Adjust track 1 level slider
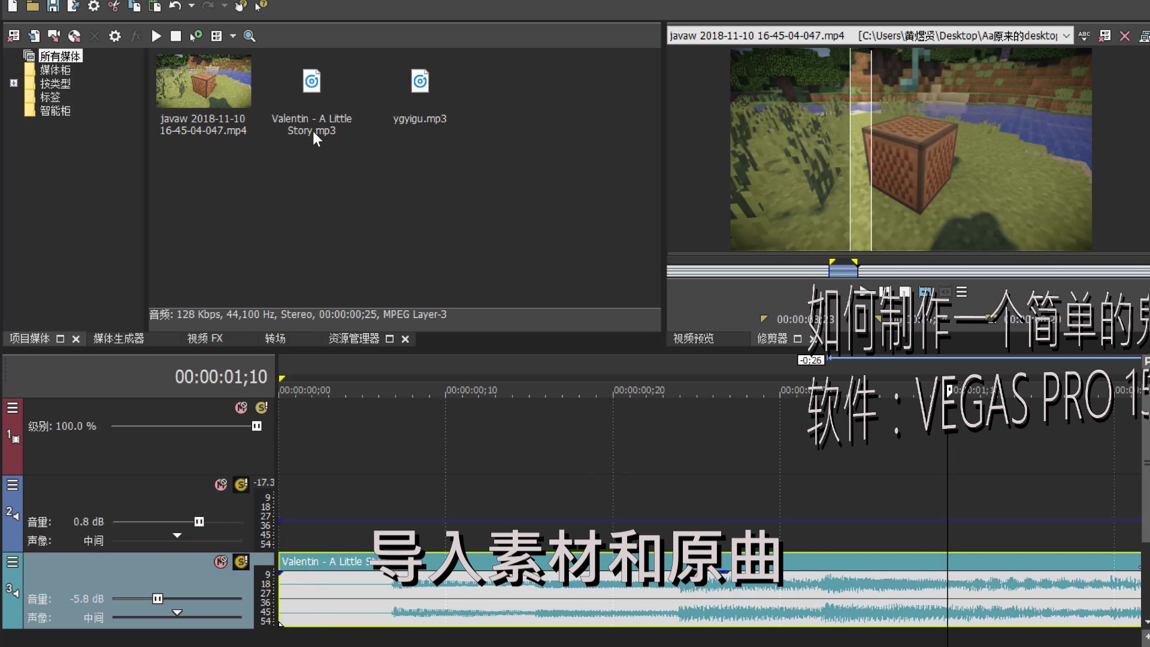The height and width of the screenshot is (647, 1150). [x=257, y=426]
